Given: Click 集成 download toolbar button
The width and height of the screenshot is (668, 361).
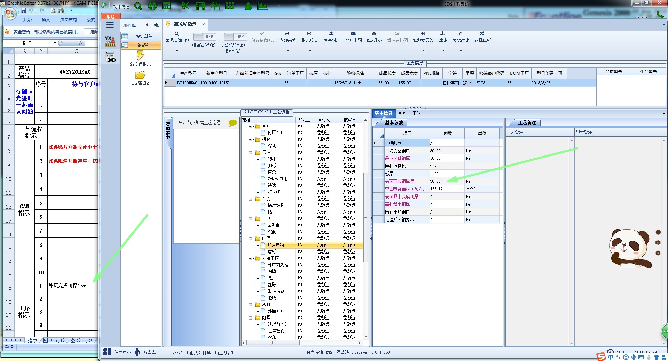Looking at the screenshot, I should [443, 37].
